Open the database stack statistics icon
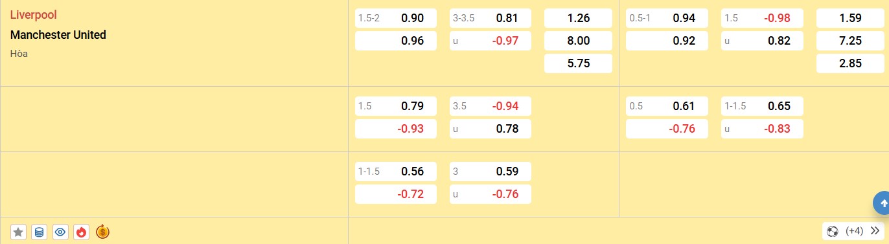Screen dimensions: 889x244 (x=40, y=232)
